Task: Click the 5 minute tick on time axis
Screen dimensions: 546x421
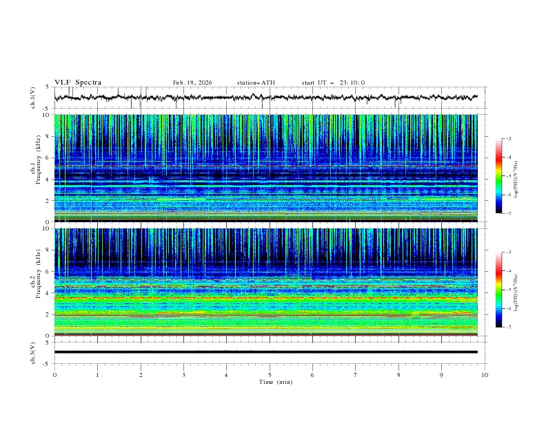Action: 270,375
